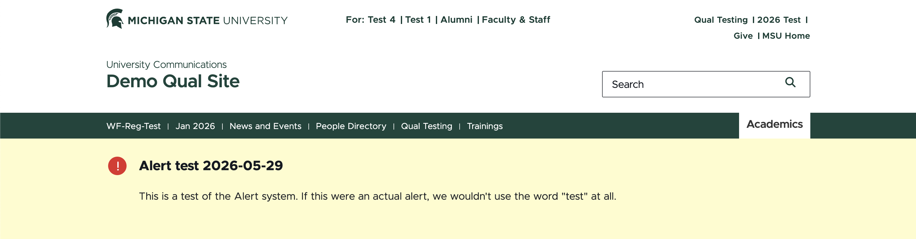Open WF-Reg-Test navigation item

133,126
